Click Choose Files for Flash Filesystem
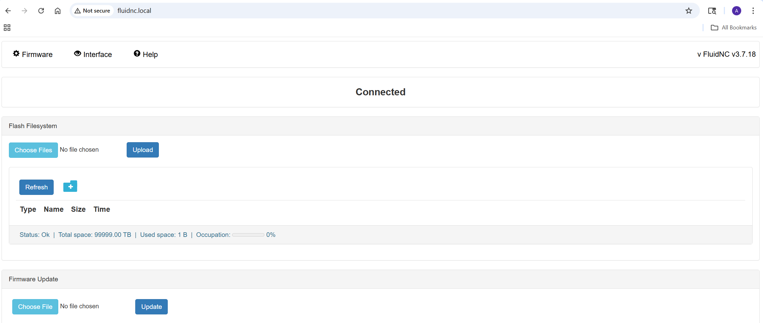 pyautogui.click(x=33, y=150)
